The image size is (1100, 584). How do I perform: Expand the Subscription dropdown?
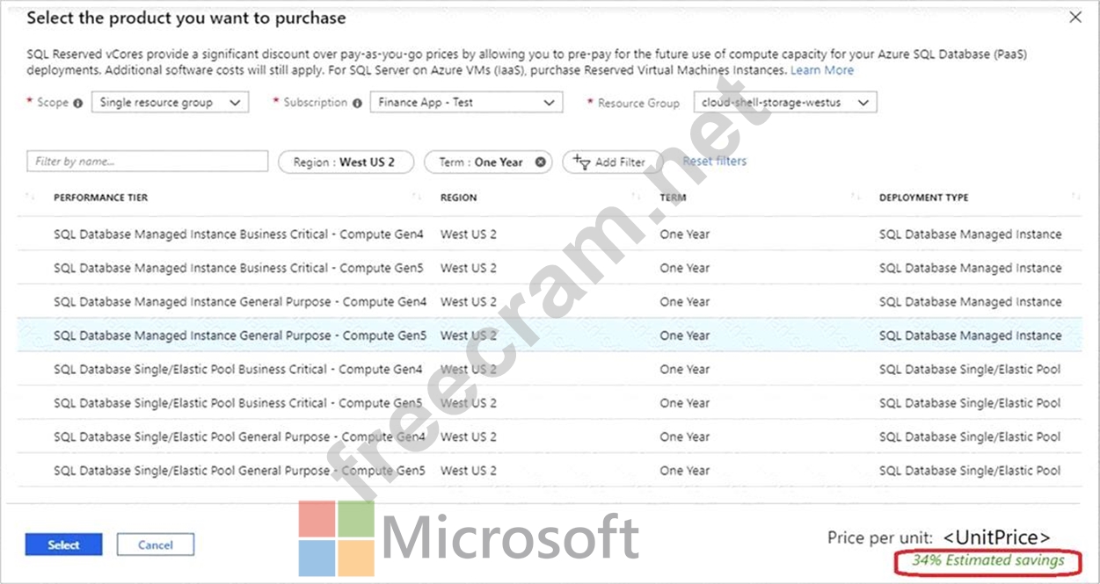(466, 103)
